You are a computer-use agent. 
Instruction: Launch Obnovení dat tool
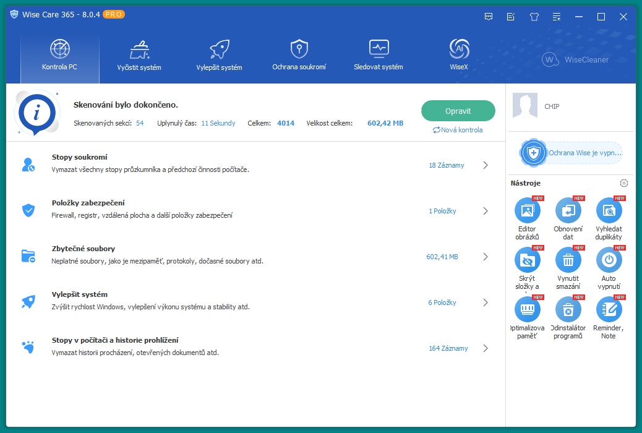point(568,219)
